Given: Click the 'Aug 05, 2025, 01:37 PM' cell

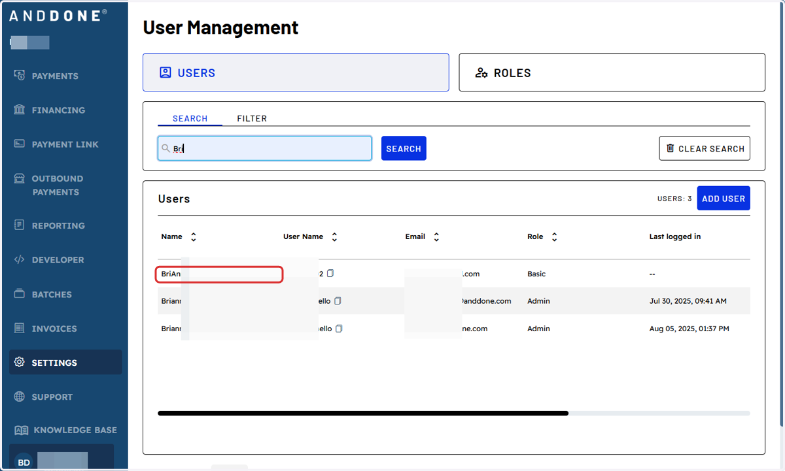Looking at the screenshot, I should click(x=689, y=329).
